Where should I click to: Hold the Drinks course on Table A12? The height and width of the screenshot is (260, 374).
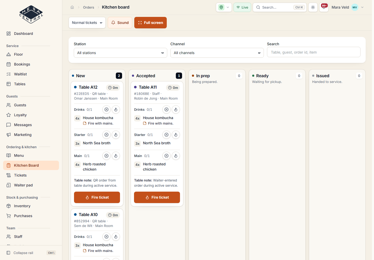click(x=106, y=109)
